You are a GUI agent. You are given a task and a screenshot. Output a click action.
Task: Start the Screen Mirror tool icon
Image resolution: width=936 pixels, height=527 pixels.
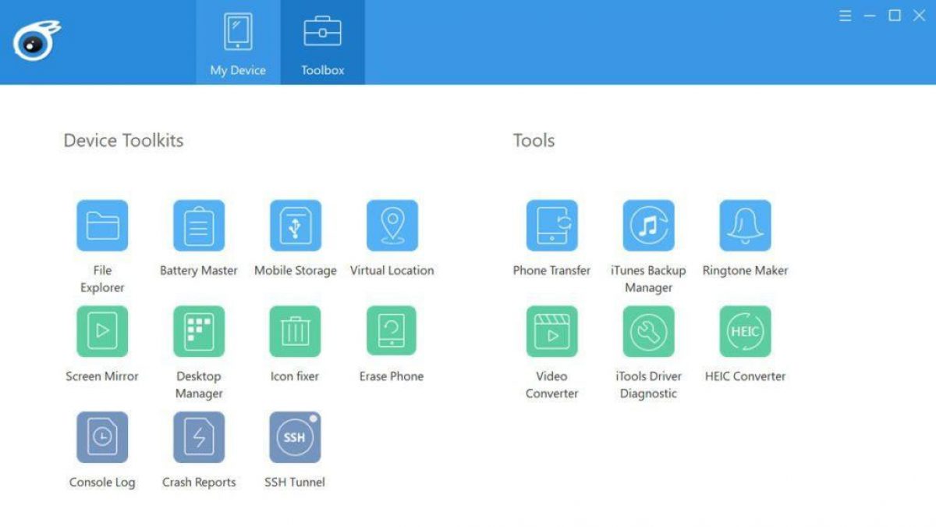[102, 331]
